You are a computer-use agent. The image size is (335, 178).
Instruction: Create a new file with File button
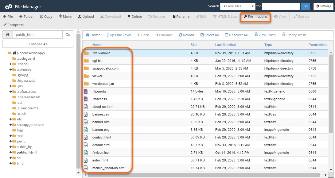[x=8, y=17]
